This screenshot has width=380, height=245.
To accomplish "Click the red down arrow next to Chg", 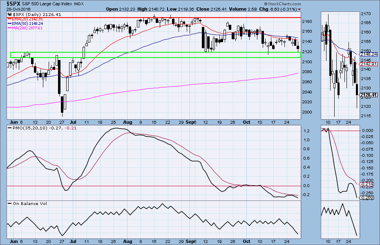I will 299,9.
